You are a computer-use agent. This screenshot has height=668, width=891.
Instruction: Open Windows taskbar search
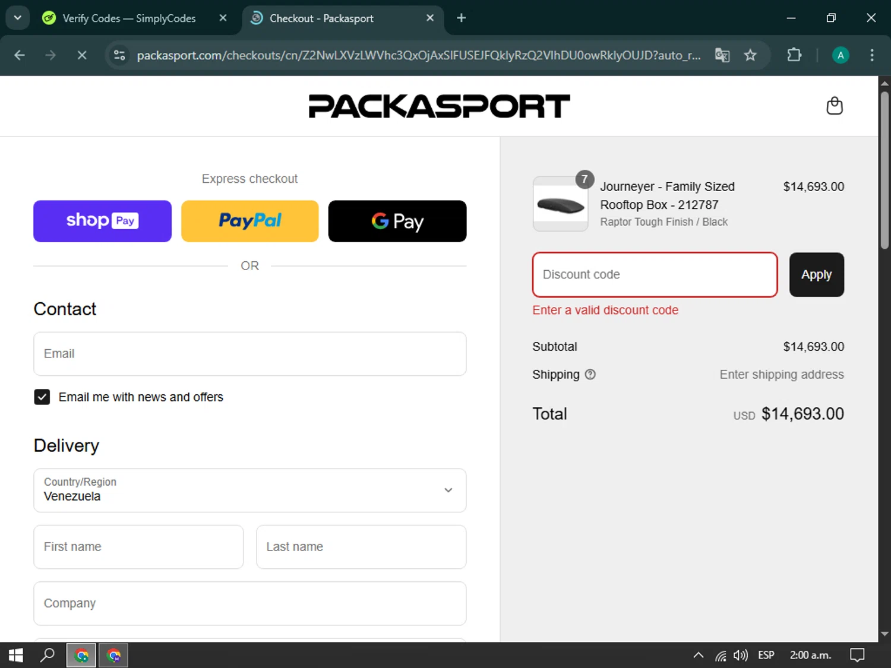pyautogui.click(x=48, y=655)
